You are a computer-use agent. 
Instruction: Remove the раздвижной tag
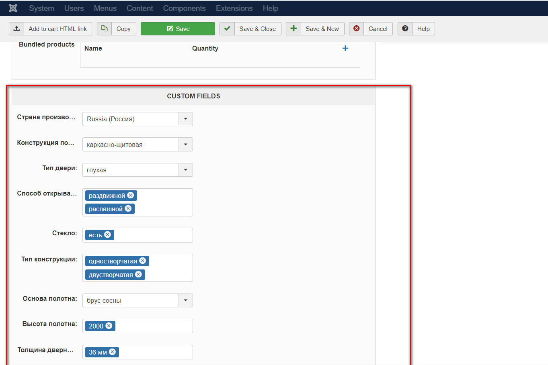pyautogui.click(x=131, y=195)
